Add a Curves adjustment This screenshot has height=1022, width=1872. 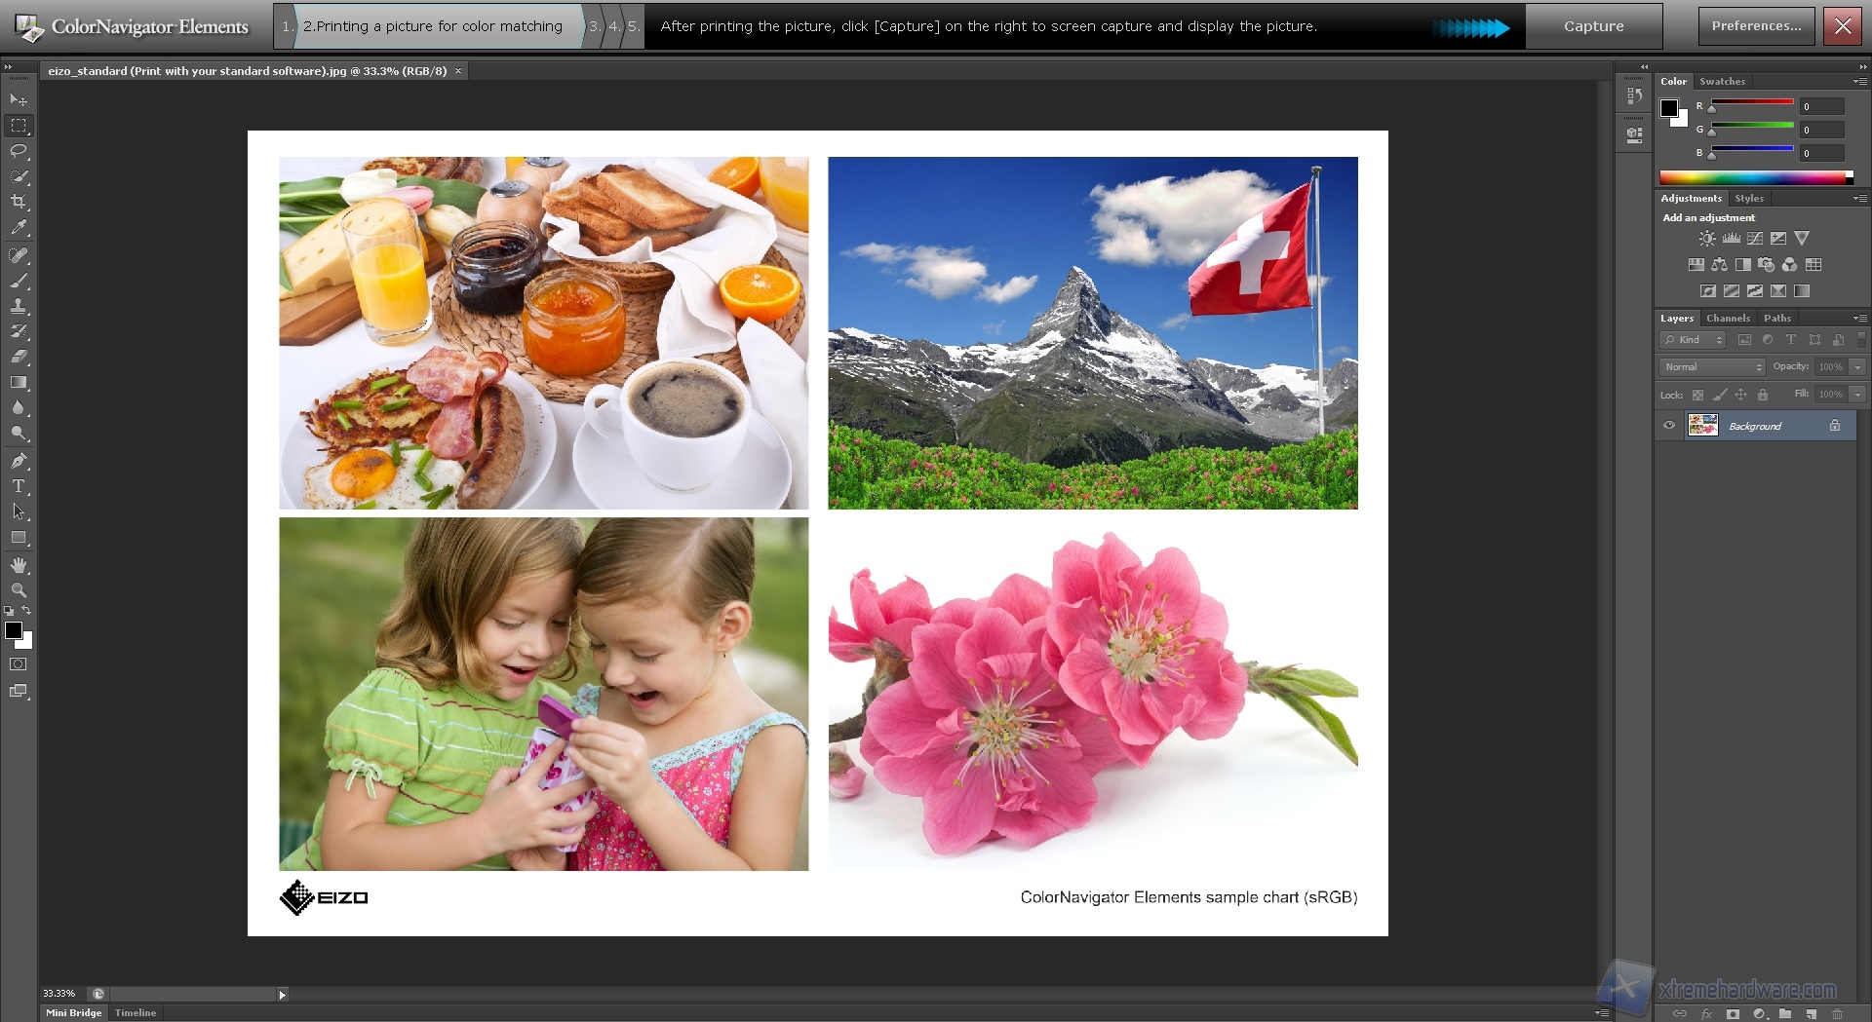click(1755, 238)
